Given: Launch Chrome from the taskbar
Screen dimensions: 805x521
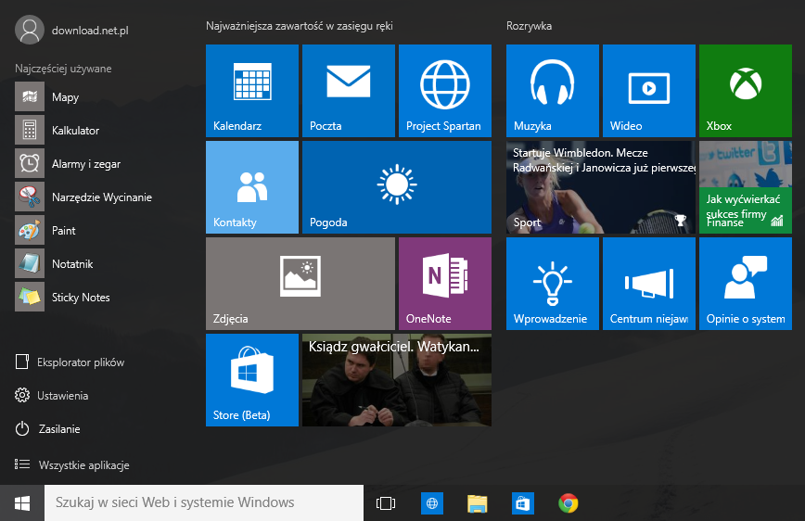Looking at the screenshot, I should click(x=569, y=503).
